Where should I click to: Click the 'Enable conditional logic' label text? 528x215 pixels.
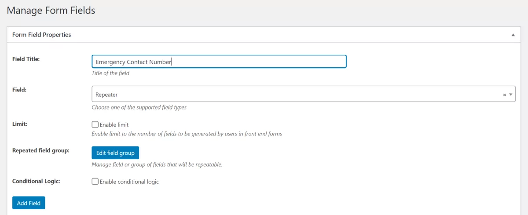pyautogui.click(x=129, y=182)
